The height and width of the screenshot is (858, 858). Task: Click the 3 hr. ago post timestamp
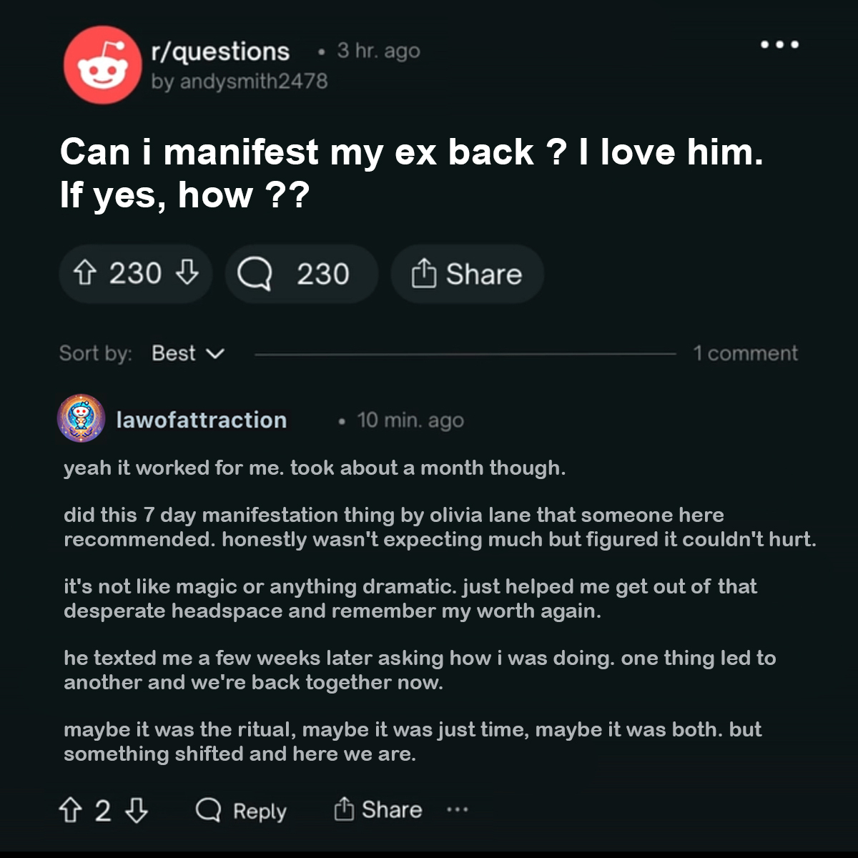[x=379, y=51]
